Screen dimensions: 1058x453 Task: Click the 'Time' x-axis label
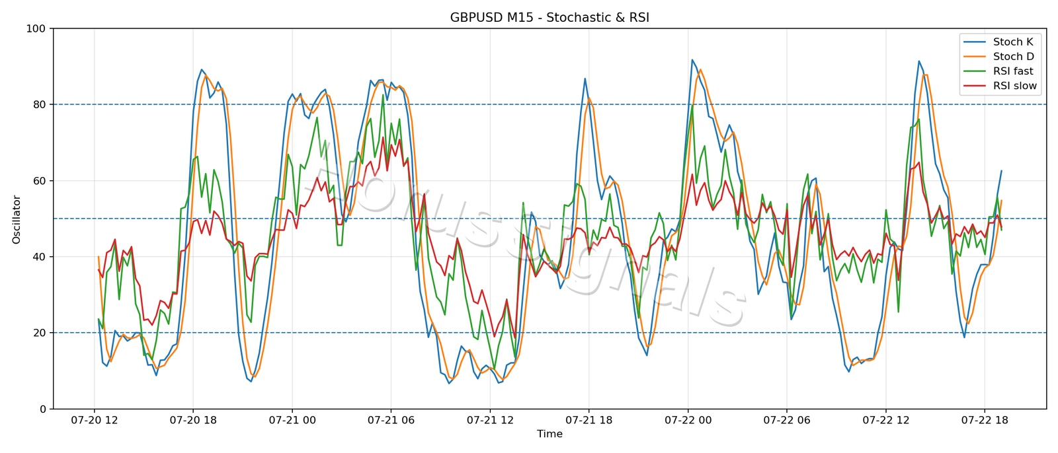549,434
